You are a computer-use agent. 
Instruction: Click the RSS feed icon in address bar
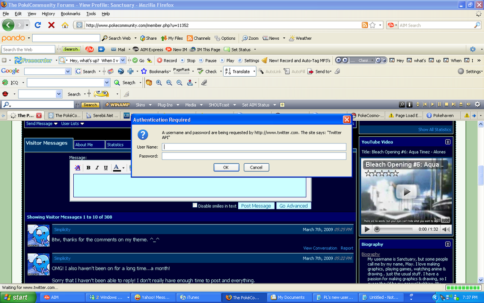tap(364, 25)
